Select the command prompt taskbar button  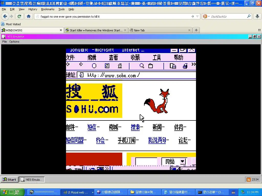(212, 192)
